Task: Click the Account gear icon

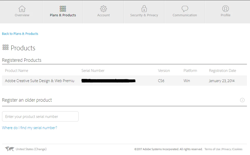Action: tap(104, 9)
